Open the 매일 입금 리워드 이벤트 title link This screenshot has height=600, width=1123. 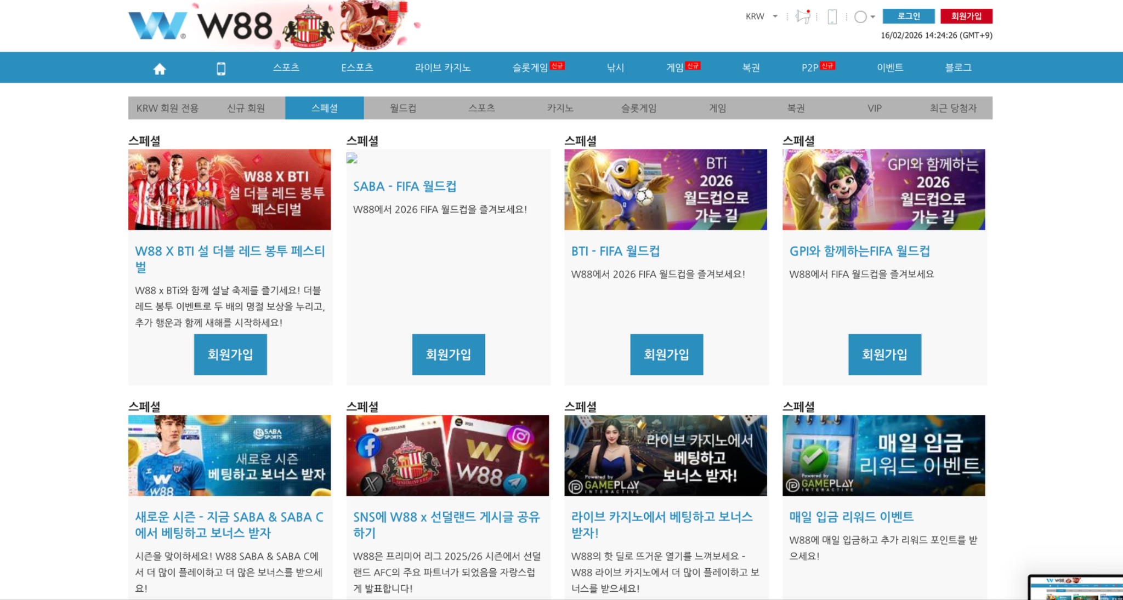(x=851, y=517)
